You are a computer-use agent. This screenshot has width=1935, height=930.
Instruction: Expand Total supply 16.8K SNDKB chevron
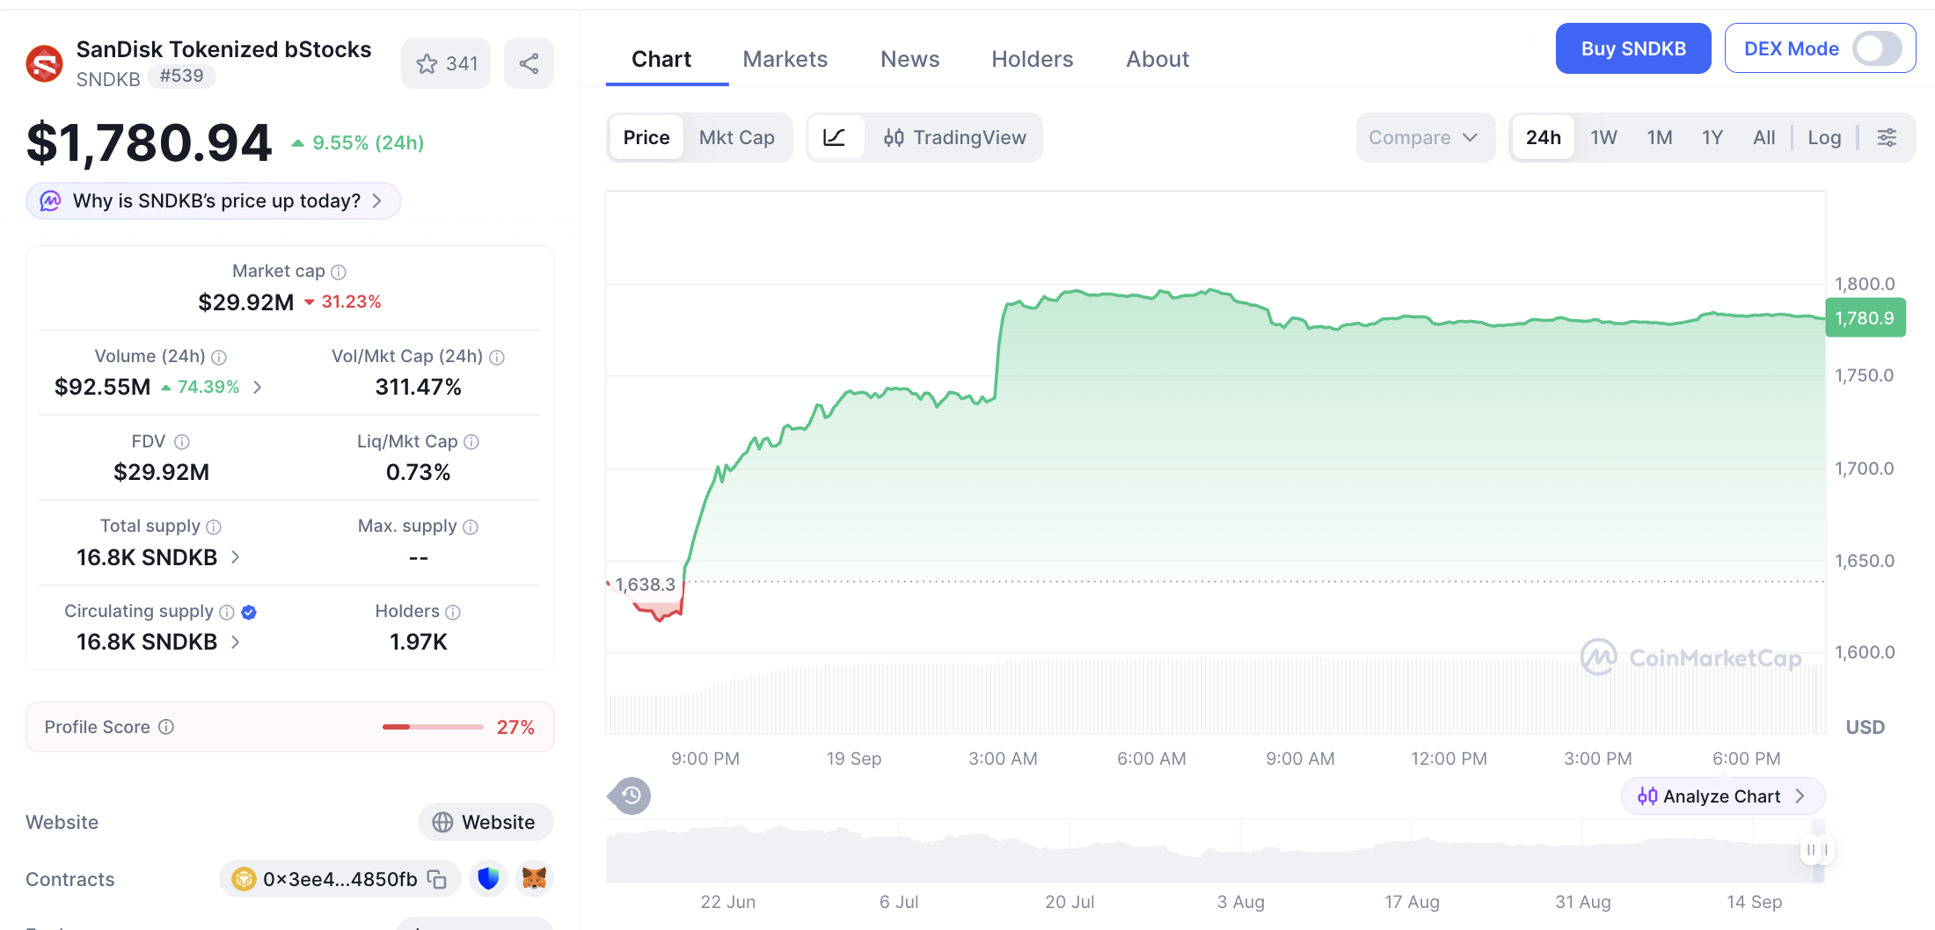click(236, 557)
